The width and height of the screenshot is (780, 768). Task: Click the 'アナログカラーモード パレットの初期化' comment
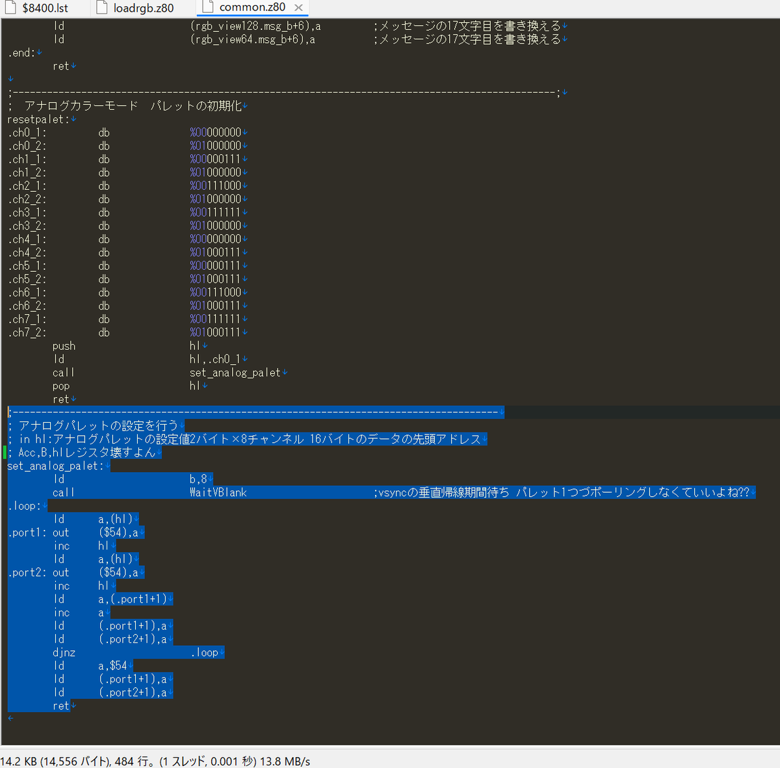point(125,106)
